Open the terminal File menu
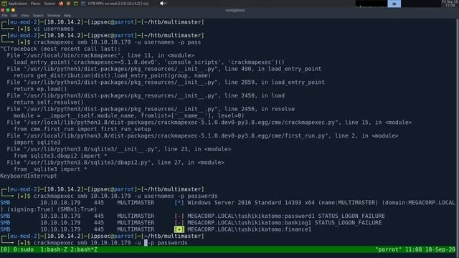This screenshot has width=459, height=258. point(5,16)
